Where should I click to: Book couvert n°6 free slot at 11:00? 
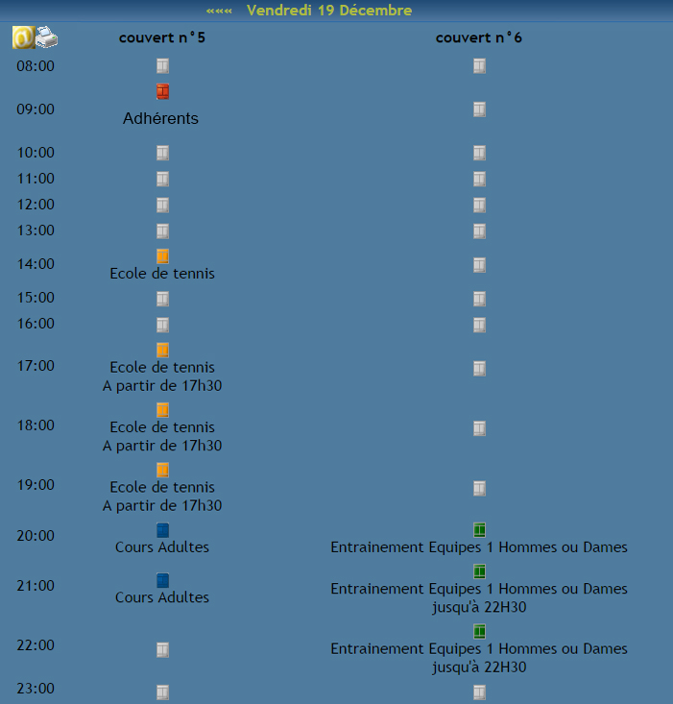click(x=480, y=179)
